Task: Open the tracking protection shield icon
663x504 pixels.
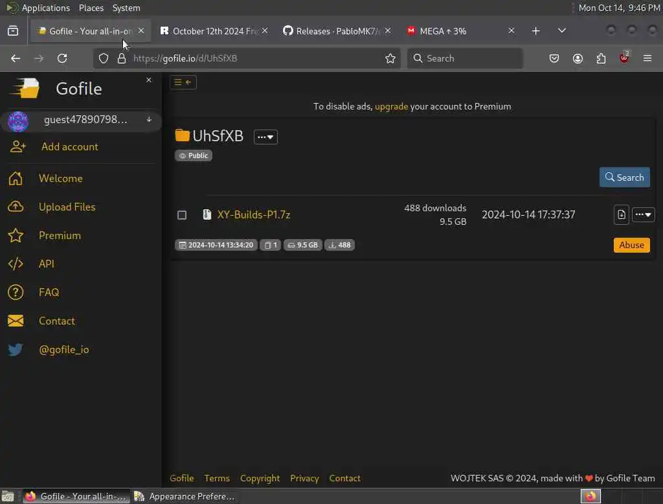Action: click(x=104, y=58)
